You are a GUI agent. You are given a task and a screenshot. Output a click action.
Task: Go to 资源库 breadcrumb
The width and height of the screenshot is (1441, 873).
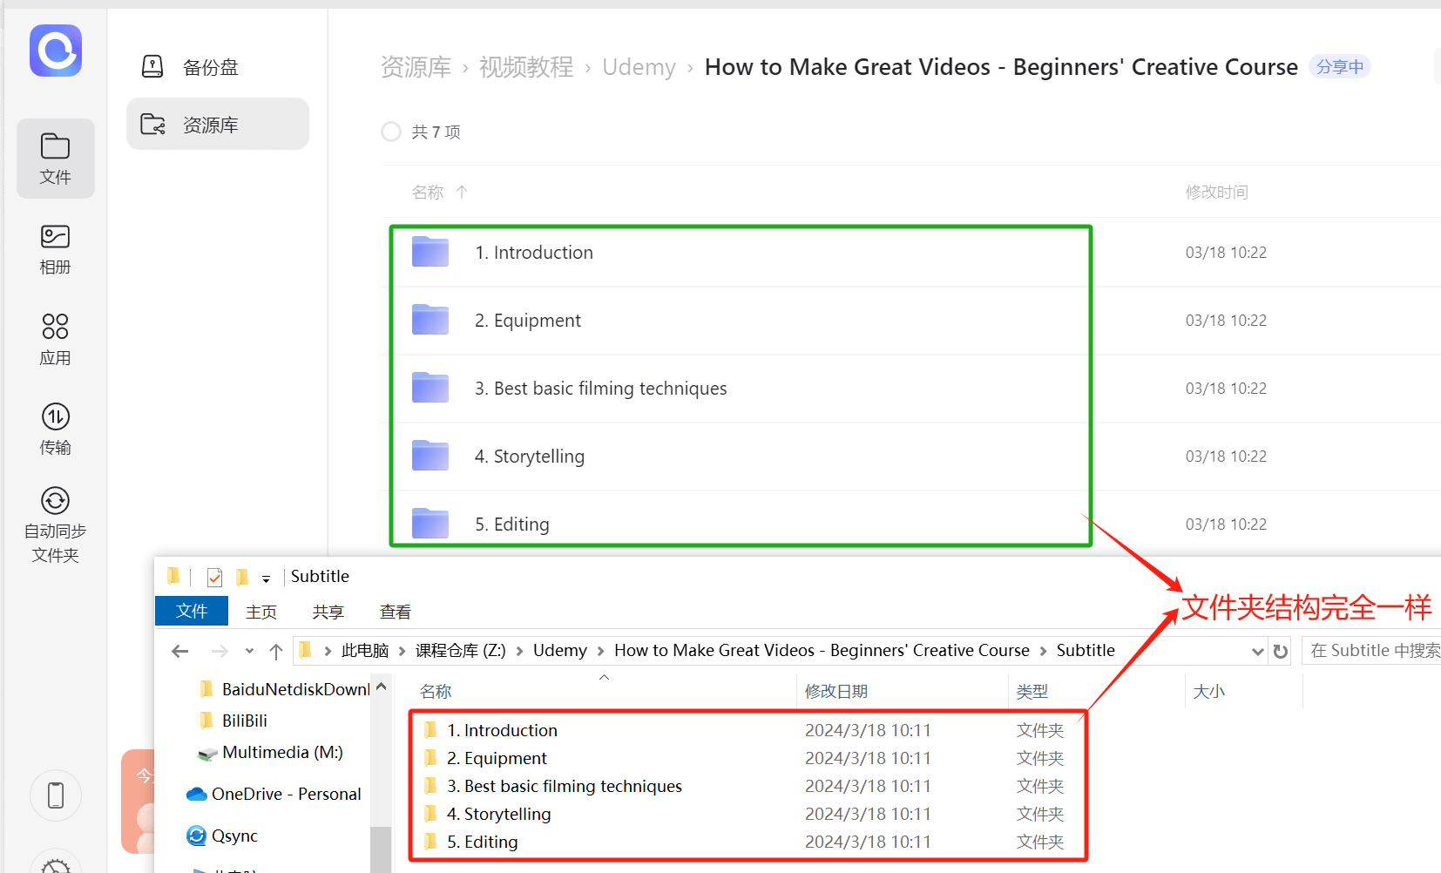point(416,67)
